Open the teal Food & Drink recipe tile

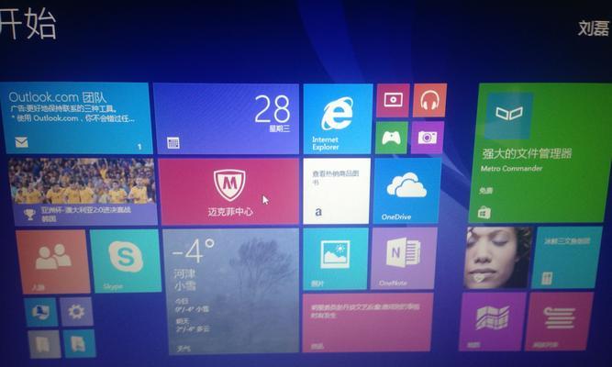[565, 257]
